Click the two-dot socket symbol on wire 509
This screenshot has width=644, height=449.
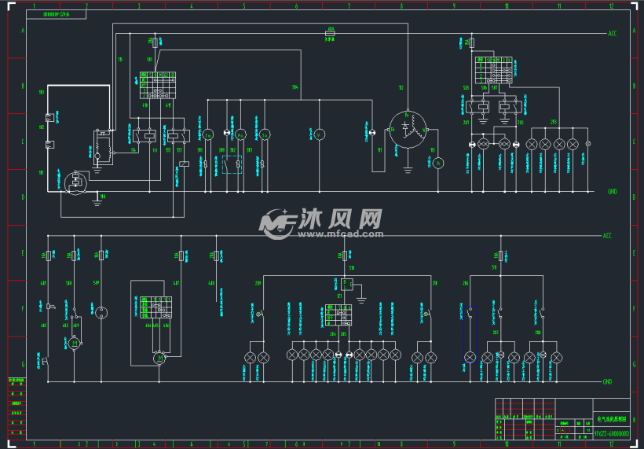[x=101, y=313]
